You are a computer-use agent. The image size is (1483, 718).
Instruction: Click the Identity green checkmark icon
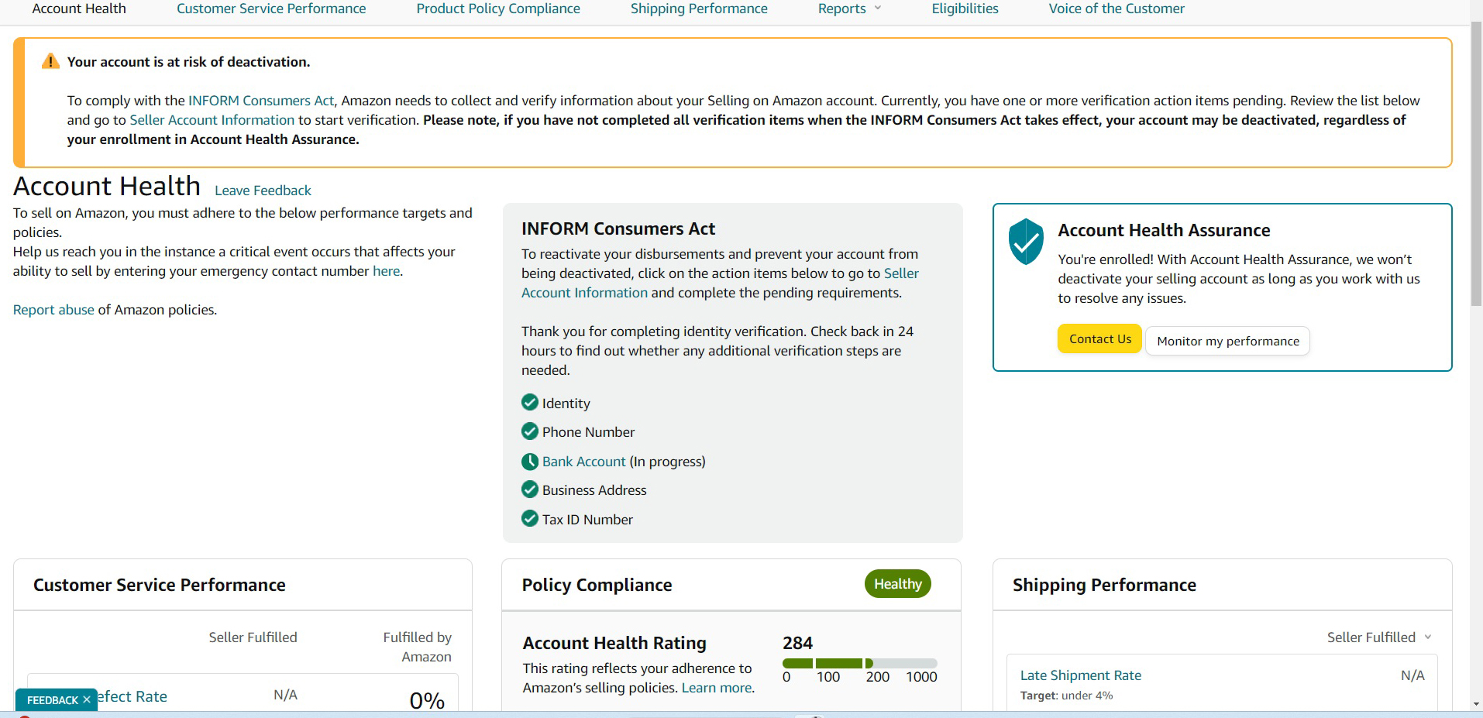pos(530,403)
